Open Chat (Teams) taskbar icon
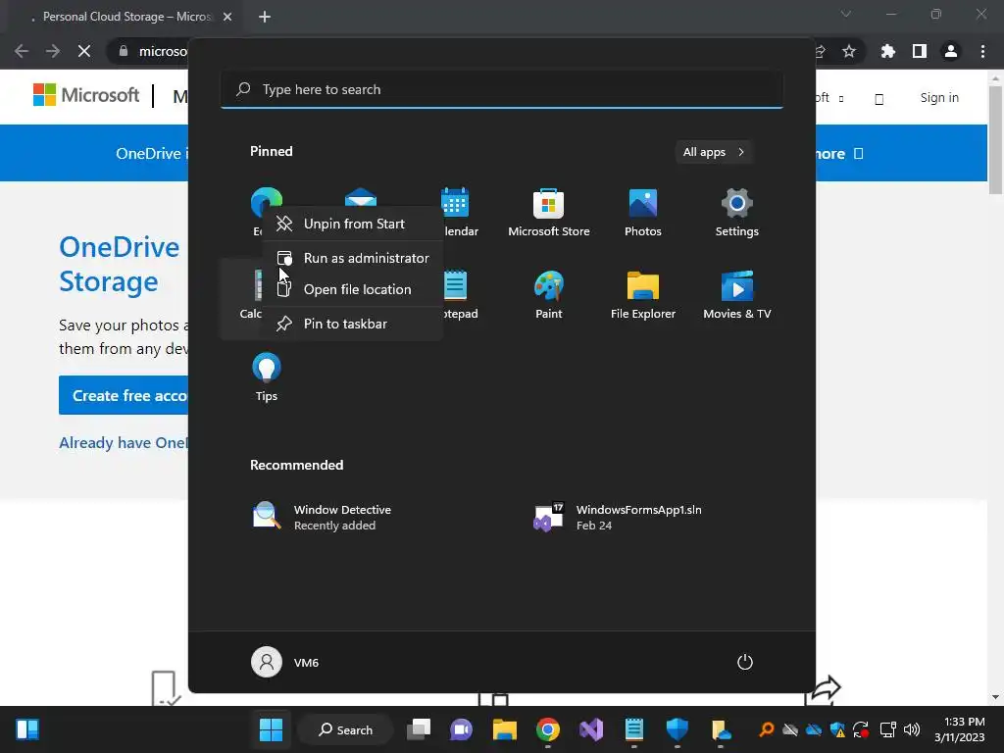Image resolution: width=1004 pixels, height=753 pixels. point(461,729)
